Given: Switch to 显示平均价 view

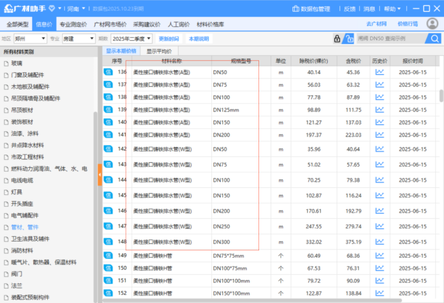Looking at the screenshot, I should 160,51.
